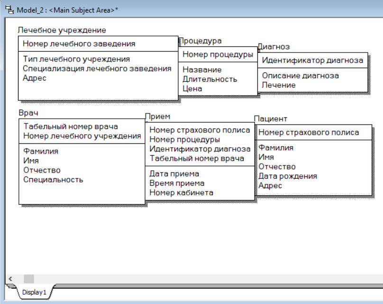
Task: Select attribute Специализация лечебного заведения
Action: pos(97,69)
